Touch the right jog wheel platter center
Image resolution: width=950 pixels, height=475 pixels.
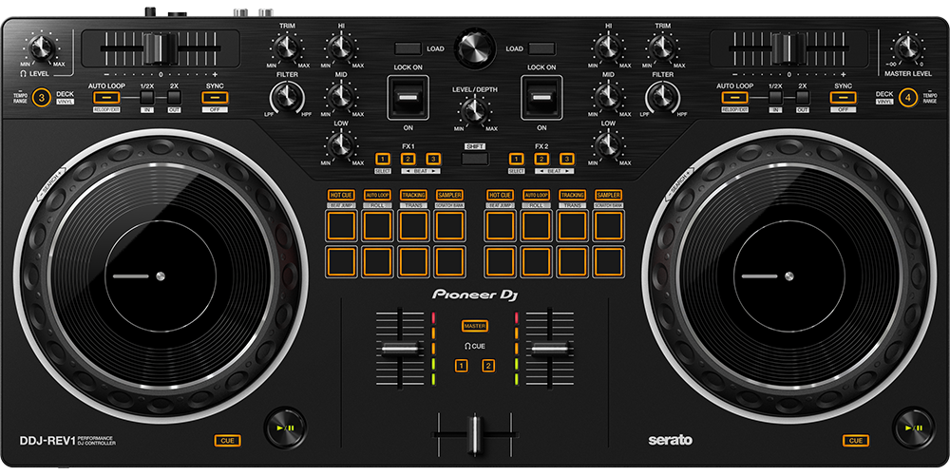click(x=788, y=276)
